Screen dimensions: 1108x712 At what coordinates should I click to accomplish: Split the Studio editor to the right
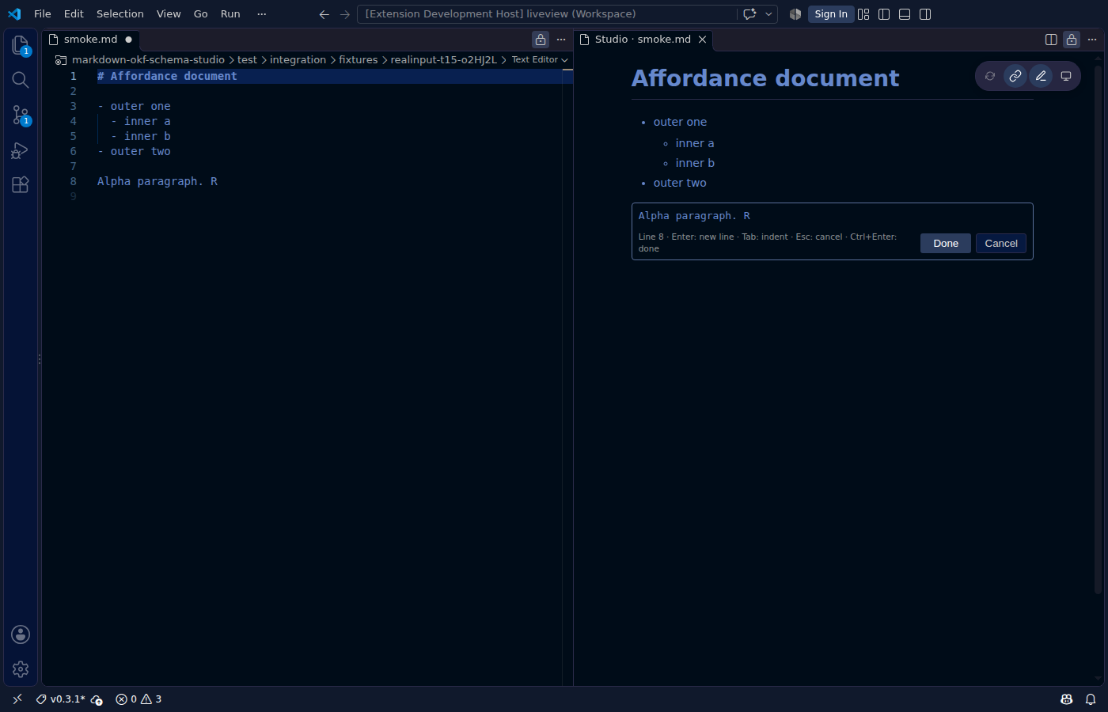(1051, 40)
